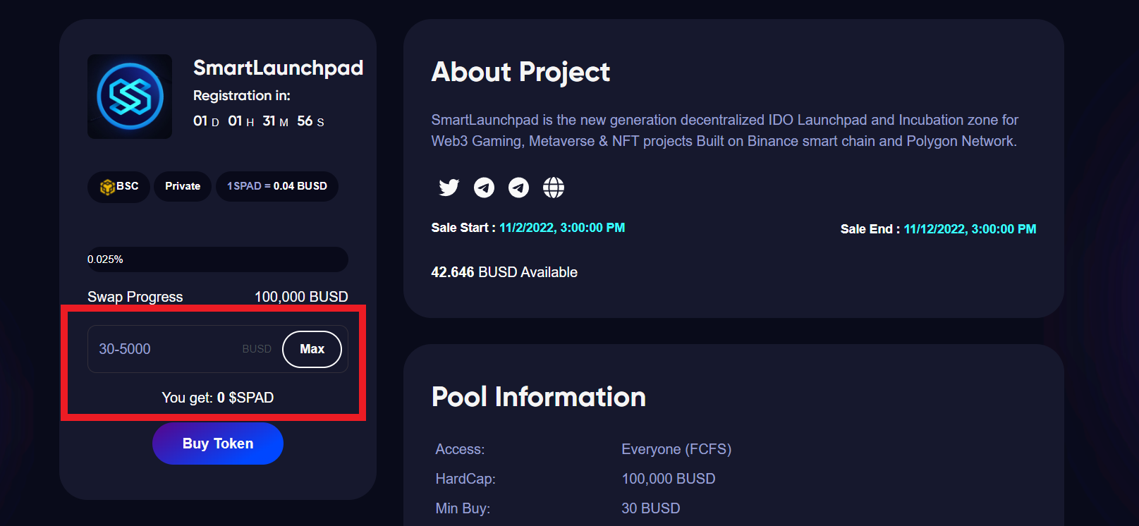Click the Everyone (FCFS) value

point(676,449)
